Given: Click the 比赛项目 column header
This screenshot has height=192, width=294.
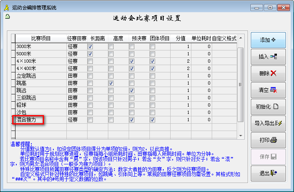Looking at the screenshot, I should point(41,39).
